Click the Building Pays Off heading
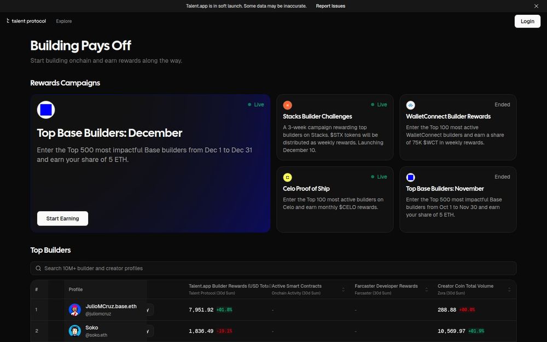This screenshot has width=547, height=342. click(x=80, y=46)
